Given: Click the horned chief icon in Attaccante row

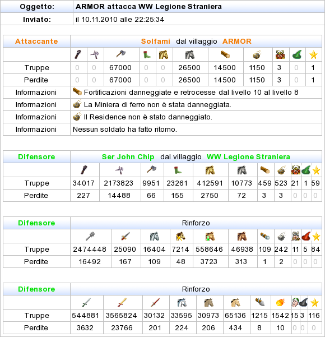Looking at the screenshot, I should tap(280, 54).
